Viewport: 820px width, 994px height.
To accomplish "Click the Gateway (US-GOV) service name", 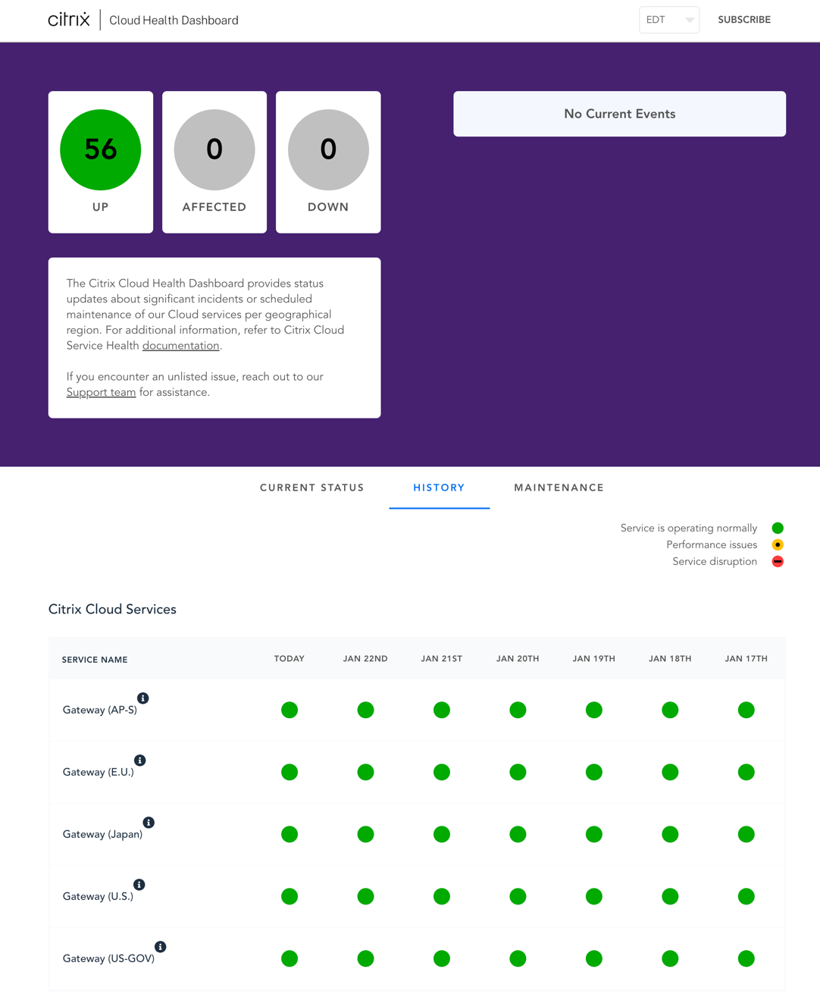I will click(x=108, y=958).
